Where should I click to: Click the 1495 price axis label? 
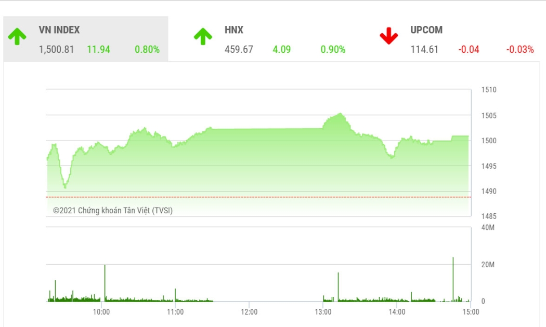click(x=489, y=166)
